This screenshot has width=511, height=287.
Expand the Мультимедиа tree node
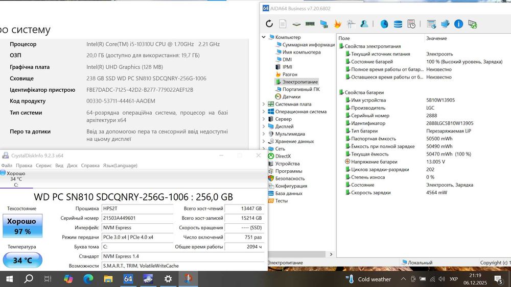pos(264,134)
